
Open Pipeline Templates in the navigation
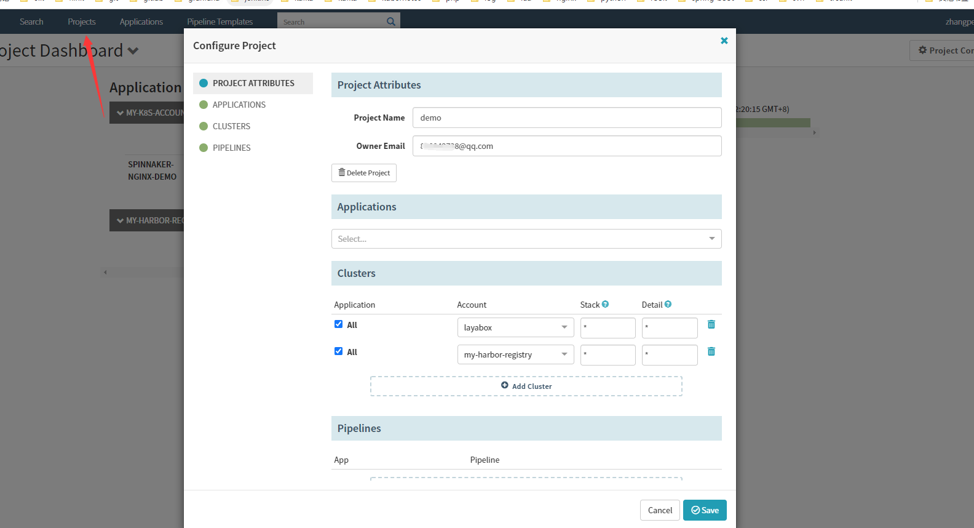(x=220, y=22)
